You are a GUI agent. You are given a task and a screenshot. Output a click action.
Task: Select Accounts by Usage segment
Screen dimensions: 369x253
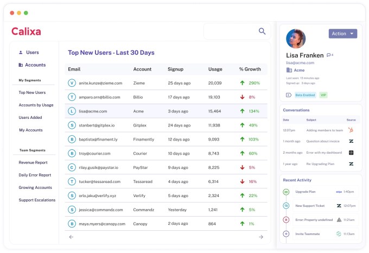tap(36, 105)
